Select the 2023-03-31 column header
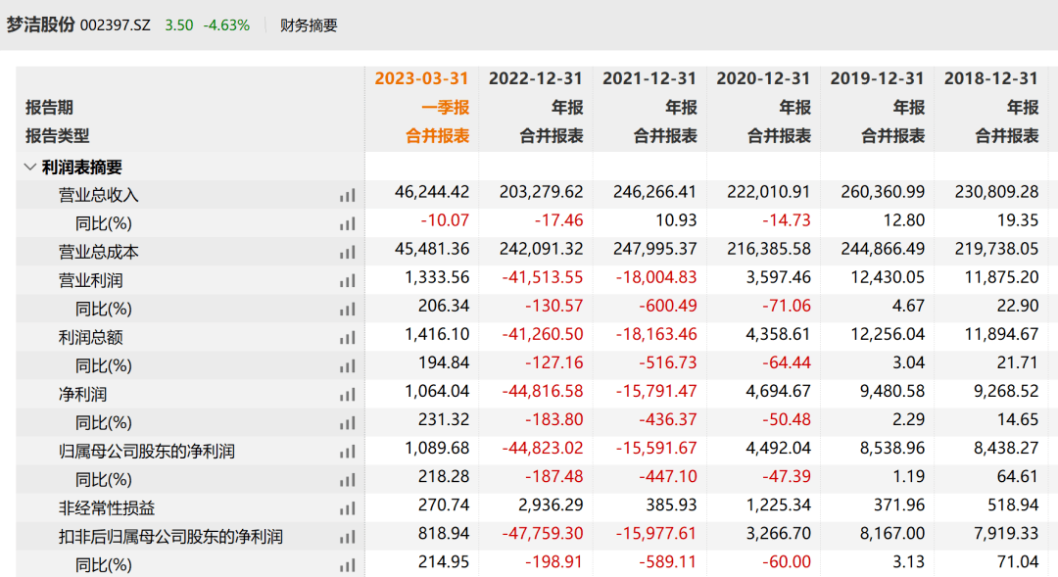This screenshot has height=577, width=1058. [x=421, y=78]
